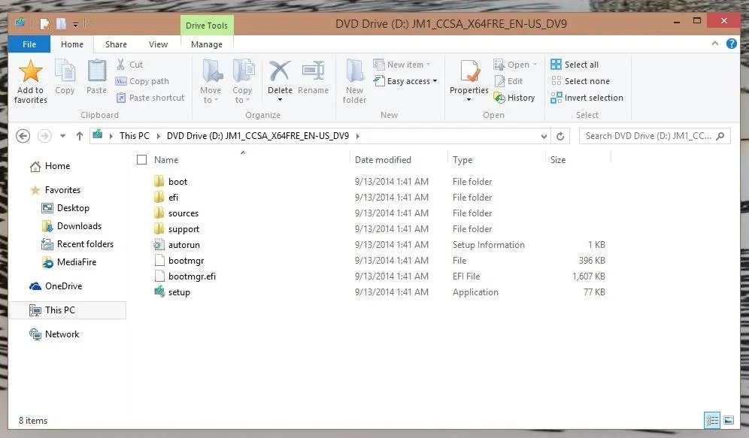Click the Cut scissors icon

(x=121, y=65)
